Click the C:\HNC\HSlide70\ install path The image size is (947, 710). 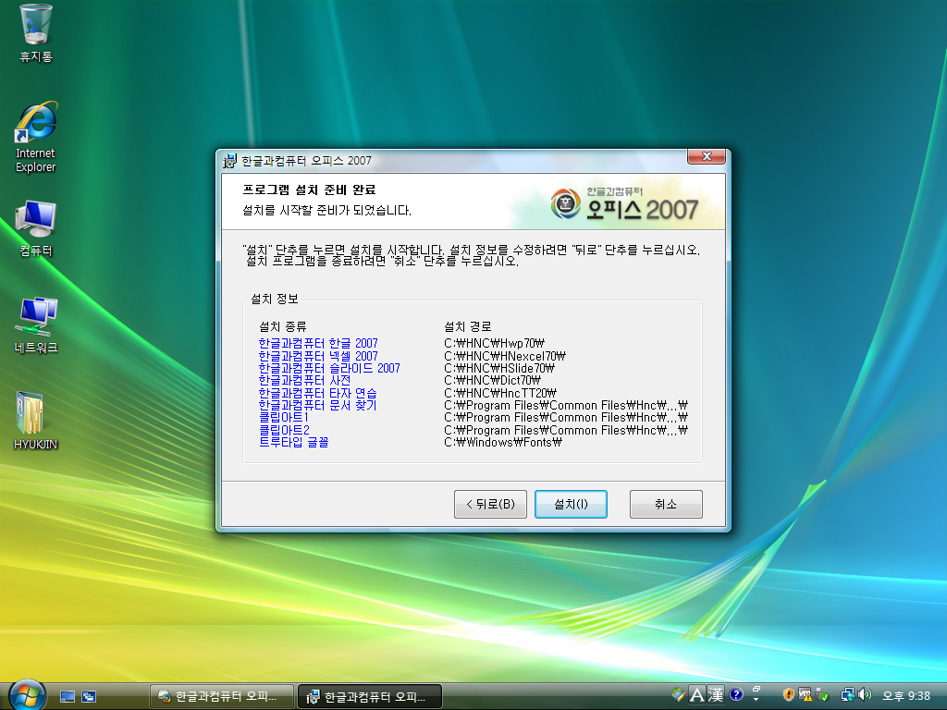point(499,368)
